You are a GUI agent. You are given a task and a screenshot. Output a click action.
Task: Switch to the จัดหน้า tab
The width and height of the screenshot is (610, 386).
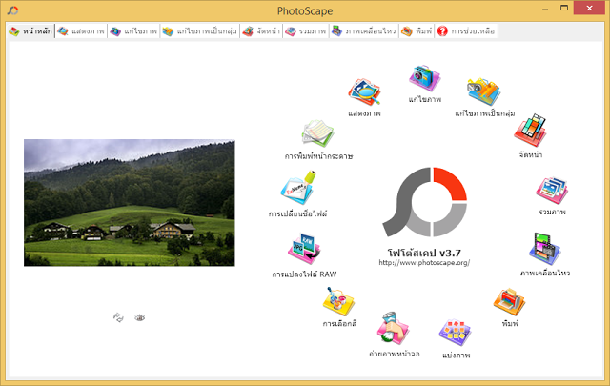click(261, 31)
